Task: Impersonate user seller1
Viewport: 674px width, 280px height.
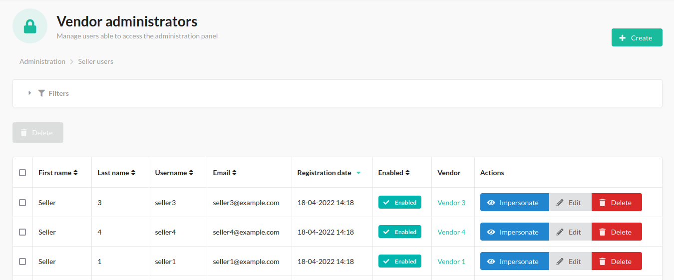Action: (x=515, y=261)
